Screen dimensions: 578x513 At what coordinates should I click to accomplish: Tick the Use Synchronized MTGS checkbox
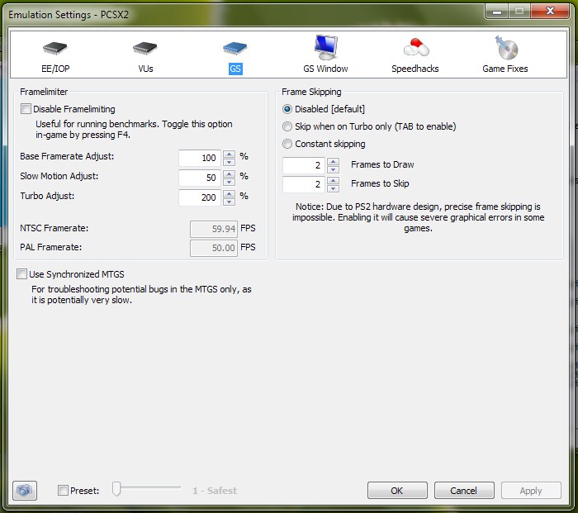[21, 274]
